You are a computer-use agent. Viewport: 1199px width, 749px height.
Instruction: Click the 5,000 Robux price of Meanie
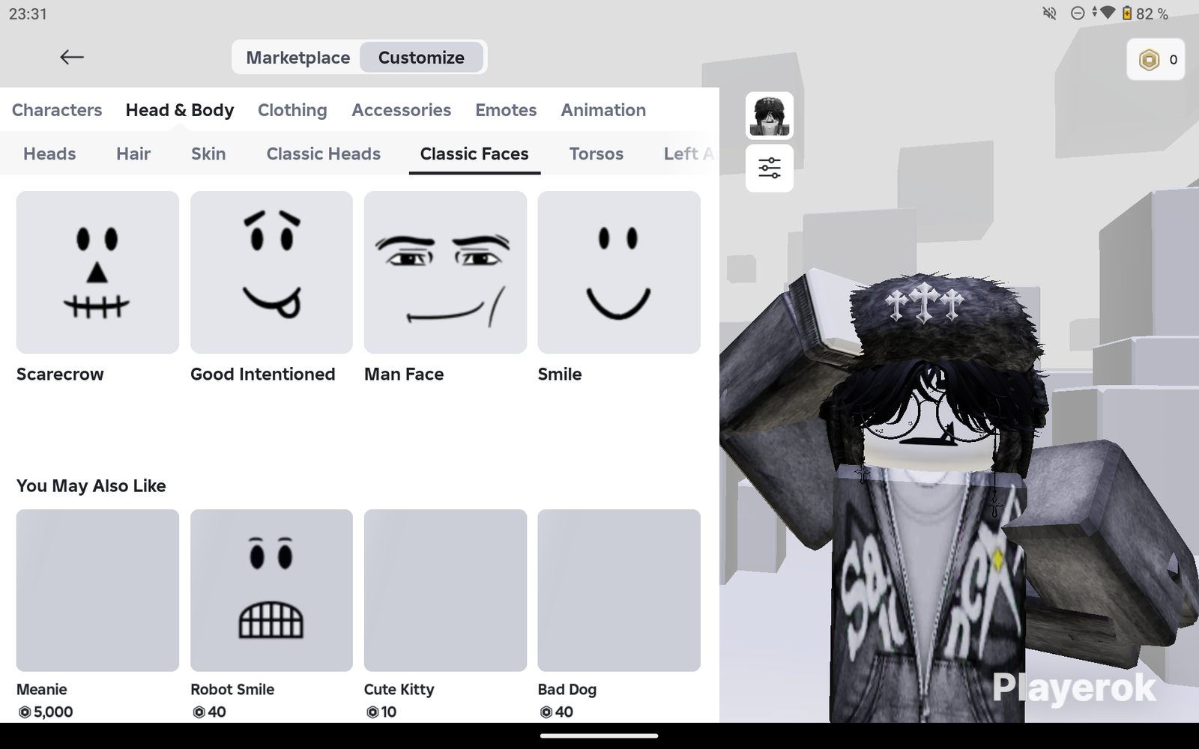pyautogui.click(x=46, y=712)
